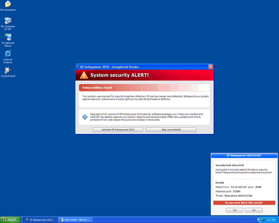The height and width of the screenshot is (223, 279).
Task: Launch Internet Explorer from desktop
Action: [8, 54]
